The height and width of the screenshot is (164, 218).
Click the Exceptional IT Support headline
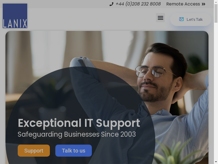pyautogui.click(x=79, y=123)
